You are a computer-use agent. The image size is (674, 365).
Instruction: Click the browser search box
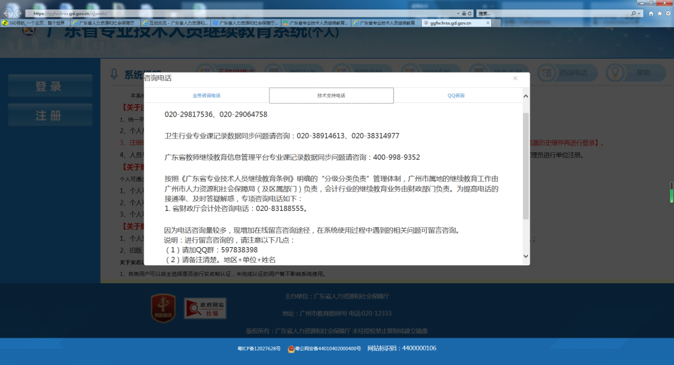click(552, 13)
